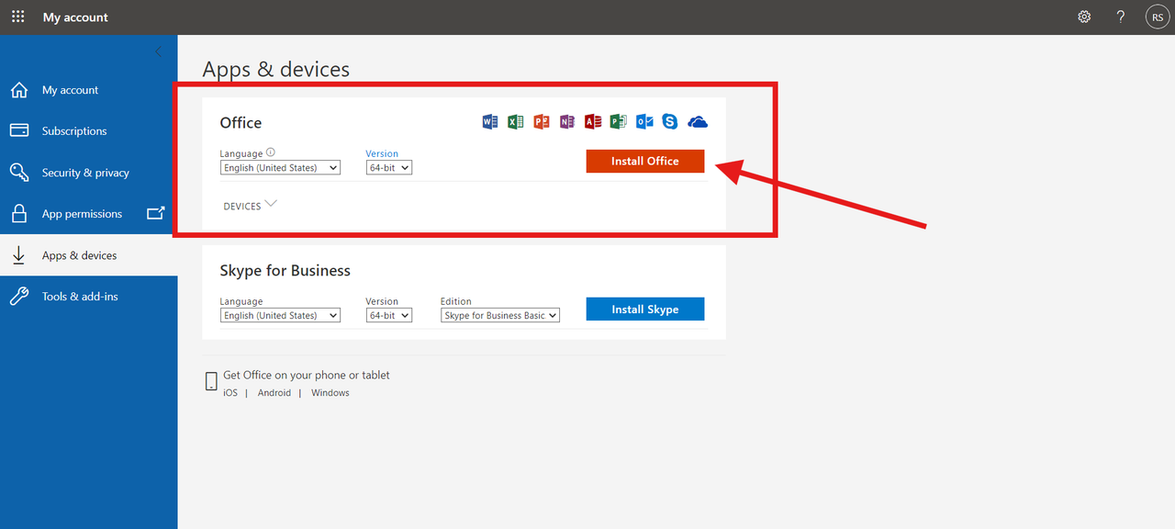This screenshot has height=529, width=1175.
Task: Click the help question mark icon
Action: click(x=1121, y=17)
